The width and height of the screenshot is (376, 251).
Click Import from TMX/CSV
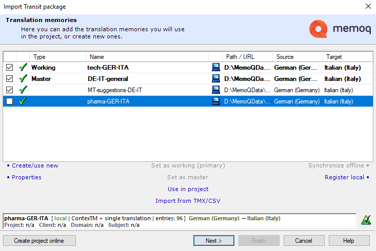point(188,201)
